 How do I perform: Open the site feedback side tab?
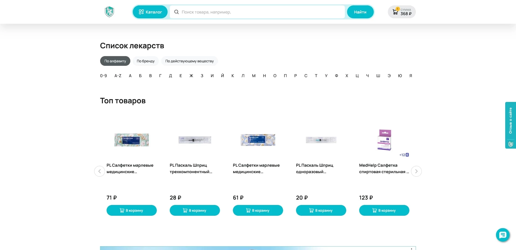click(x=510, y=125)
